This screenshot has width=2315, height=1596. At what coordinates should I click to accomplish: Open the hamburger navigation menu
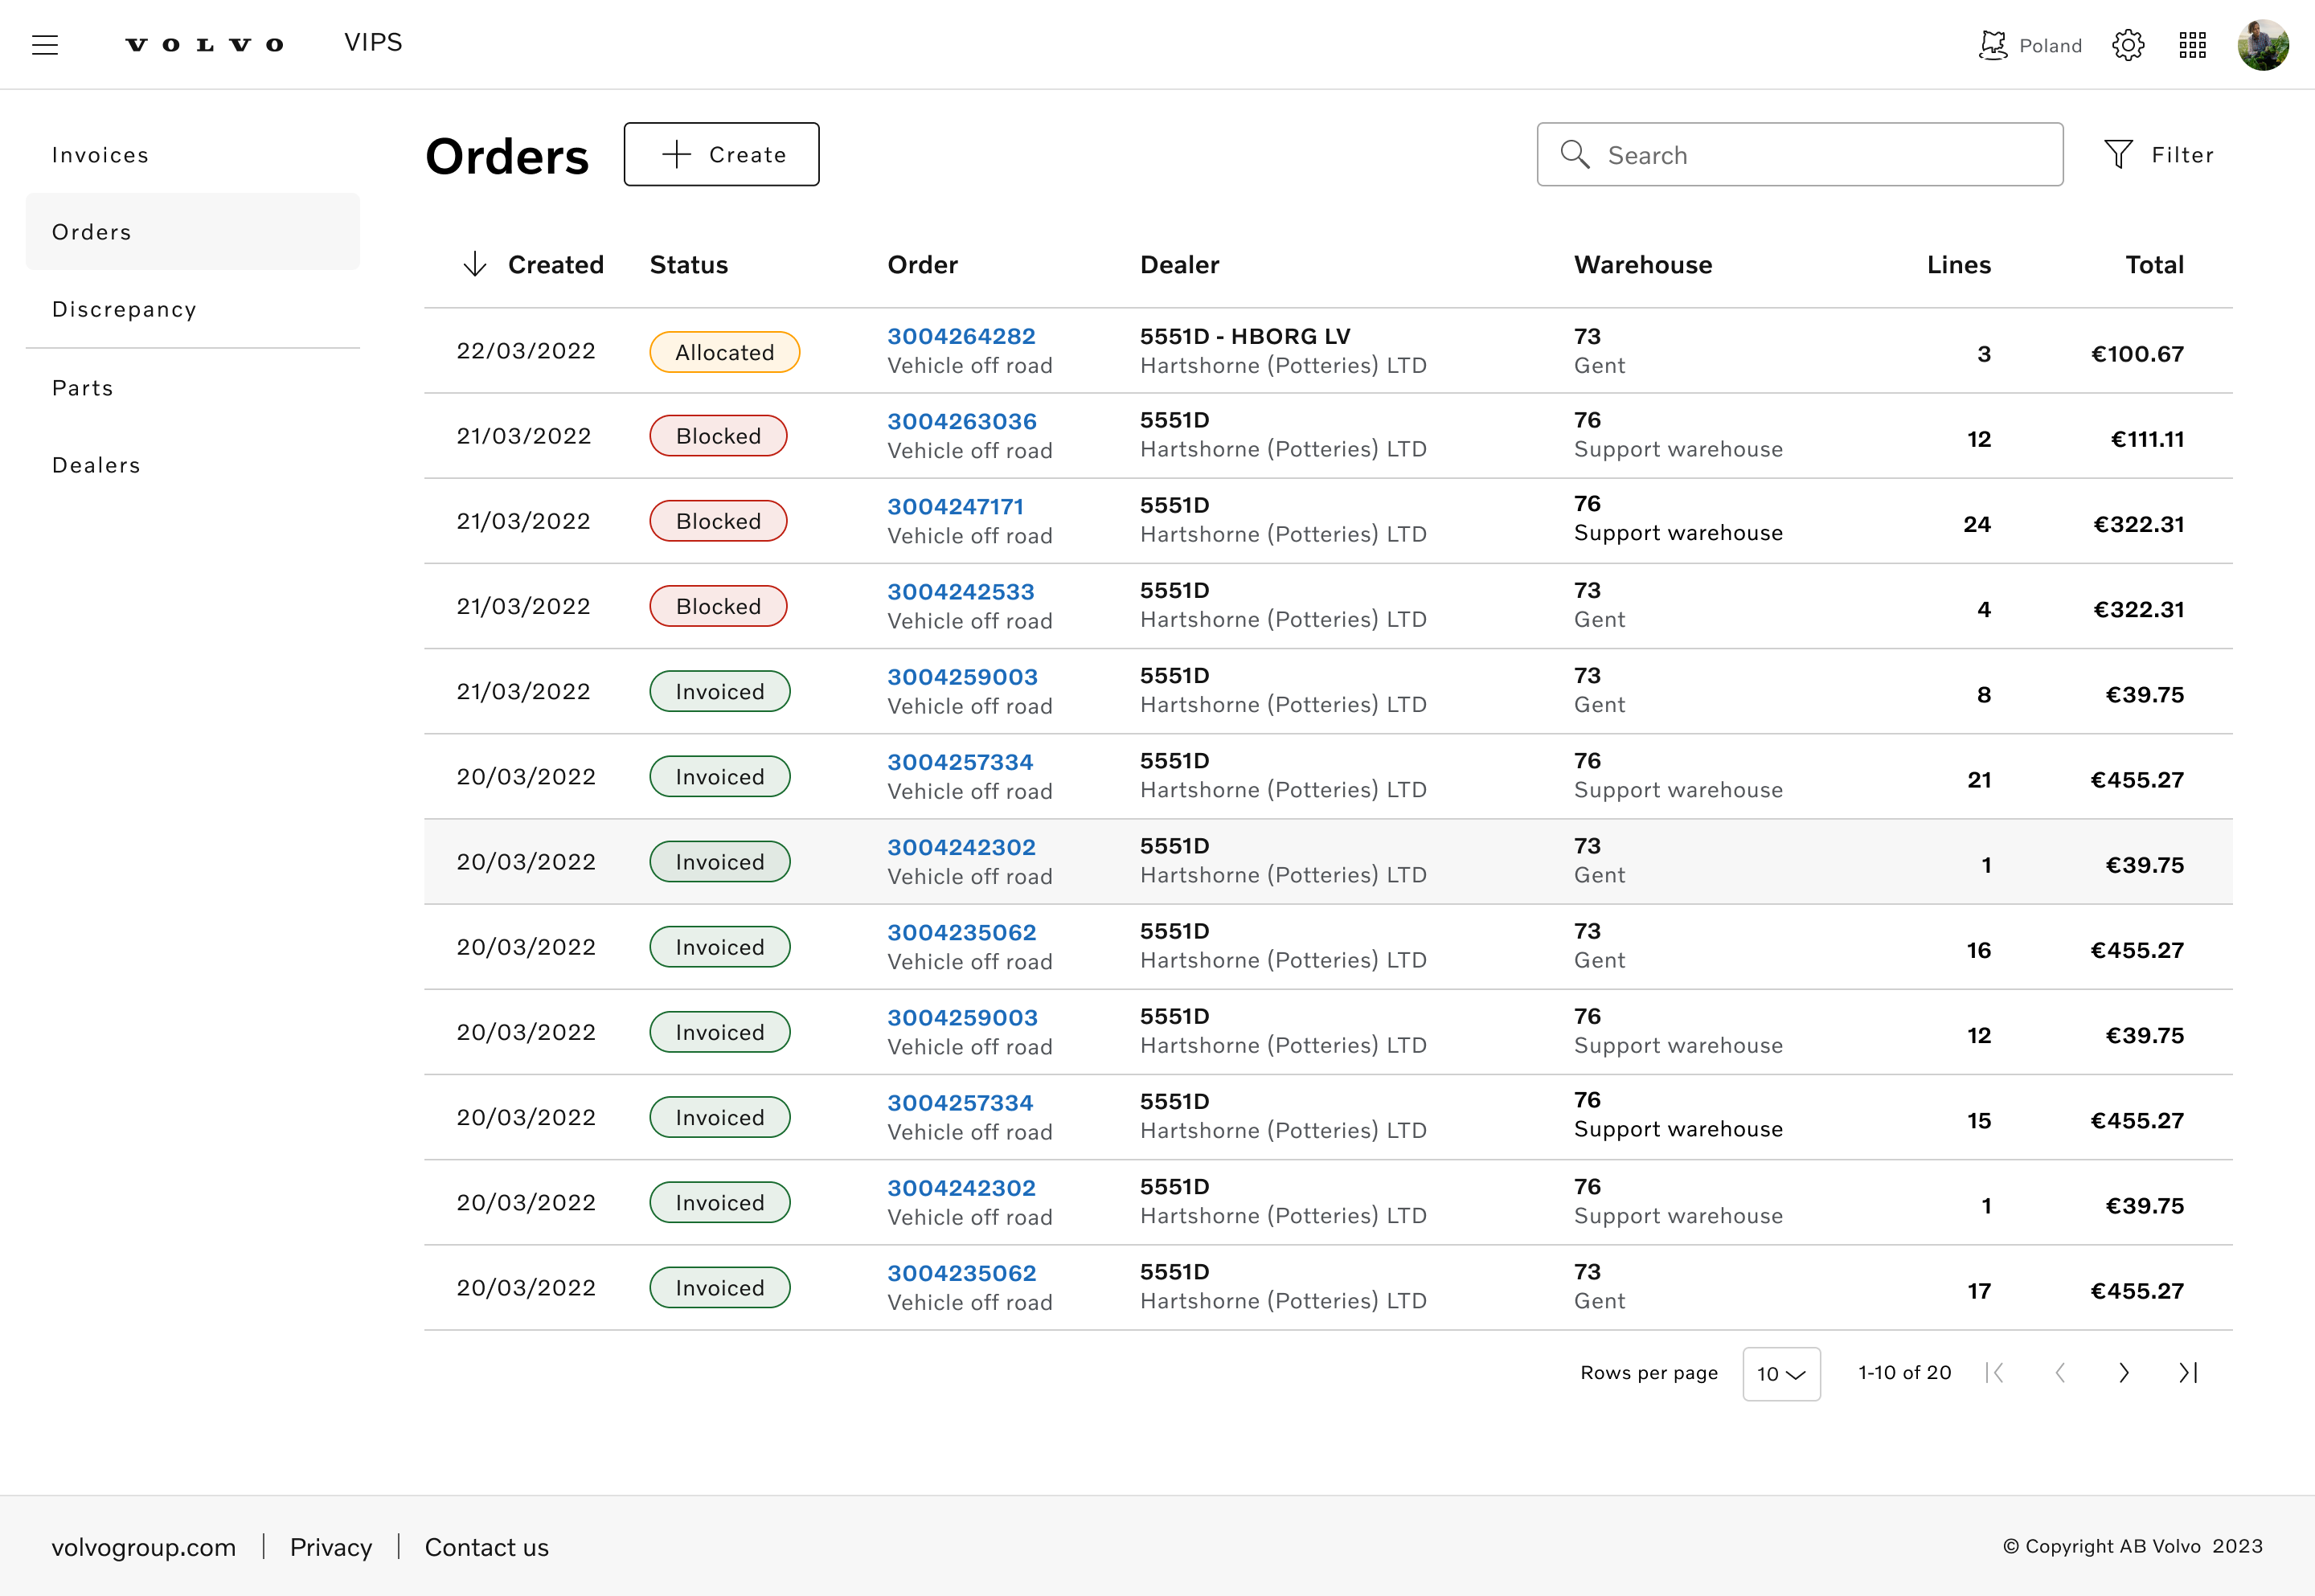(x=45, y=45)
